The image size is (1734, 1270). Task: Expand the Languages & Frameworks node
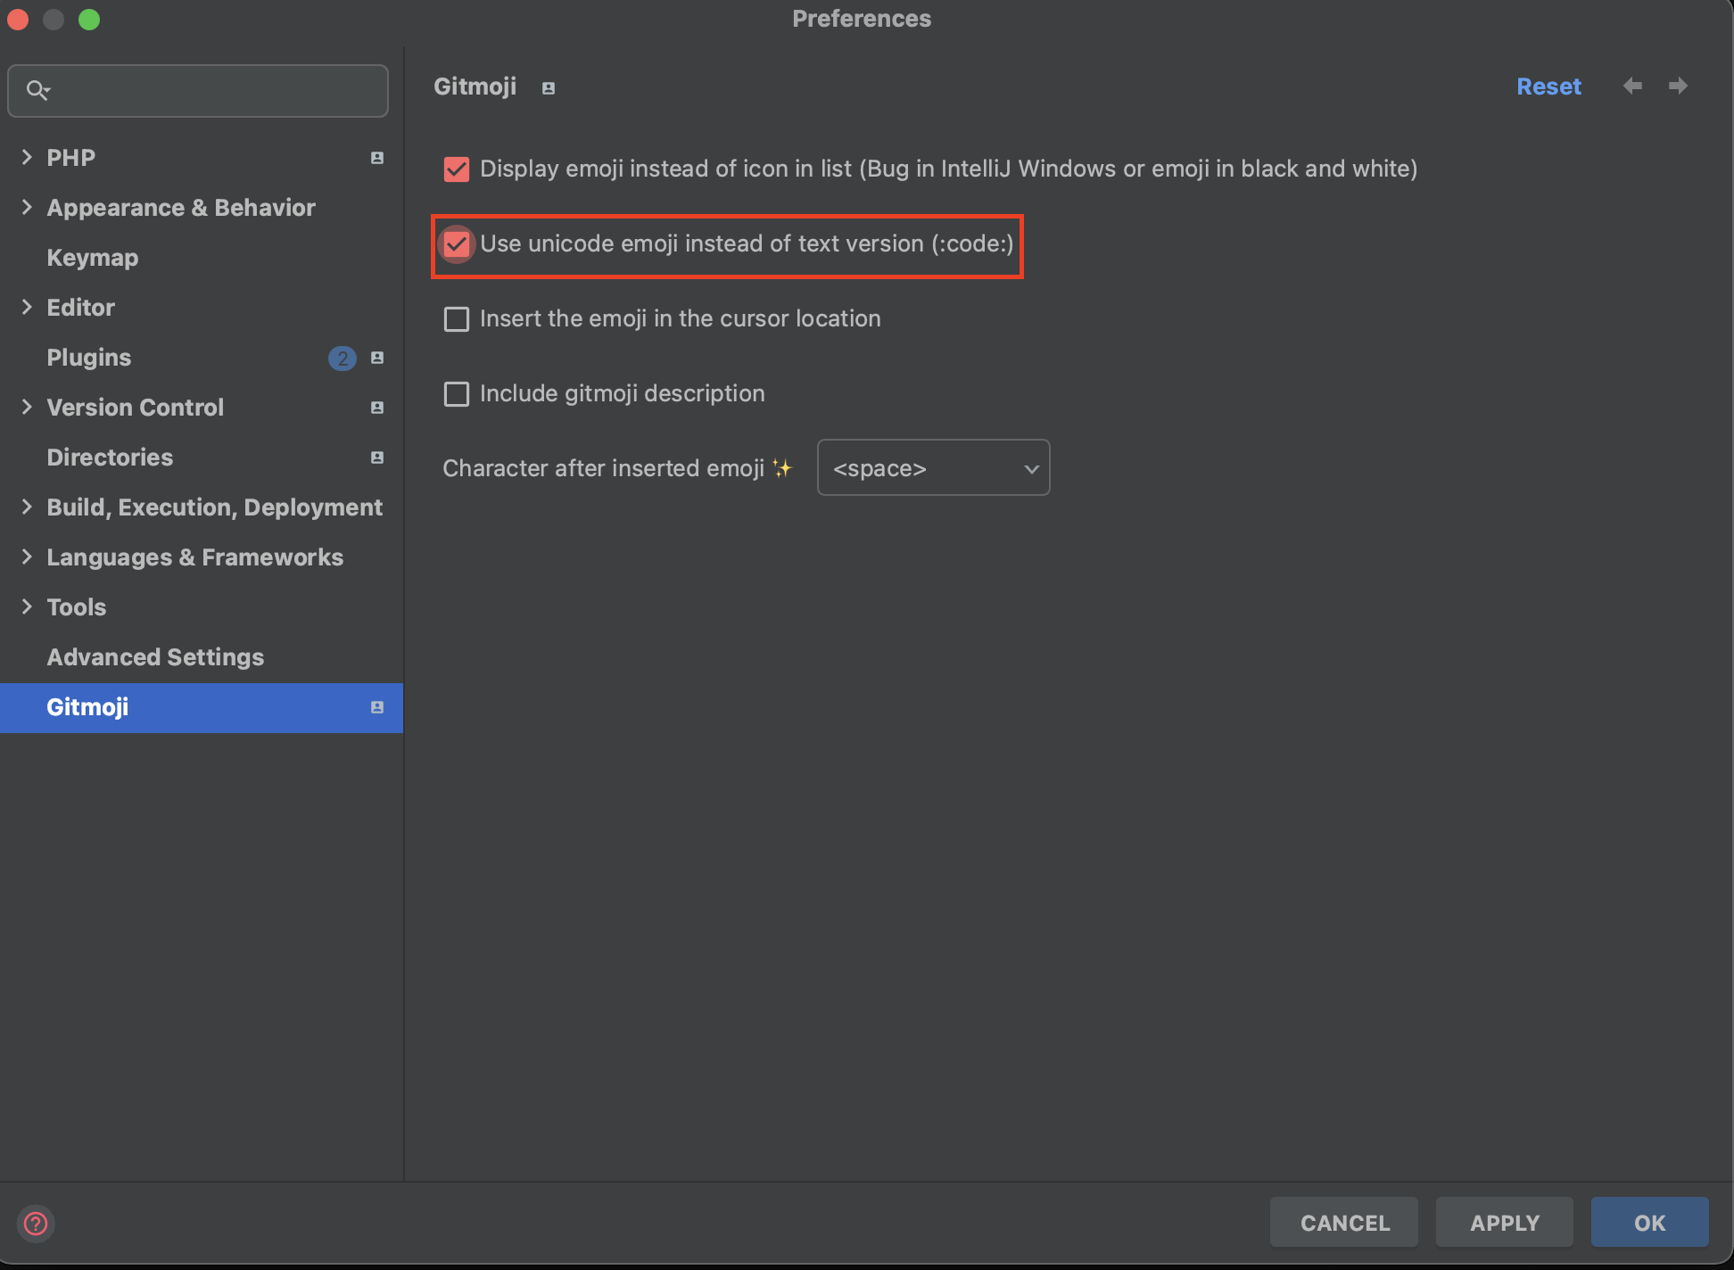(27, 557)
